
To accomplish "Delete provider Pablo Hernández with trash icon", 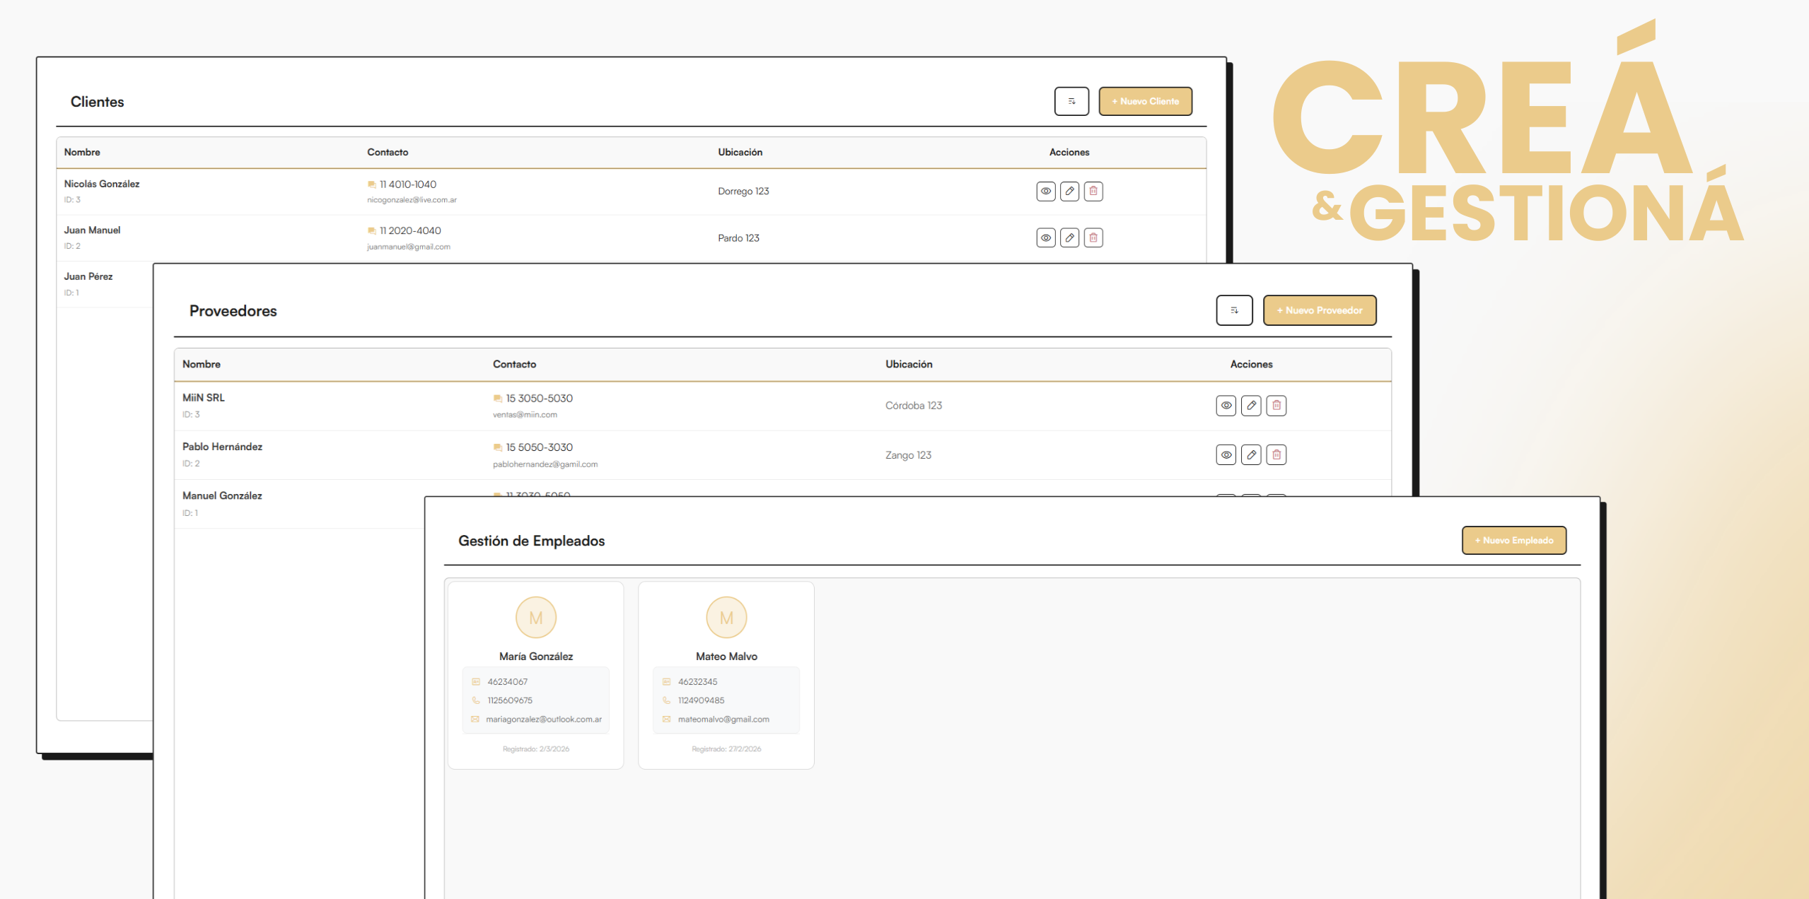I will coord(1276,454).
